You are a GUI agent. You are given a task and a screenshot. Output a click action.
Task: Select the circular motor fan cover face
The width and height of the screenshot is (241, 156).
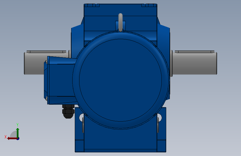[121, 80]
